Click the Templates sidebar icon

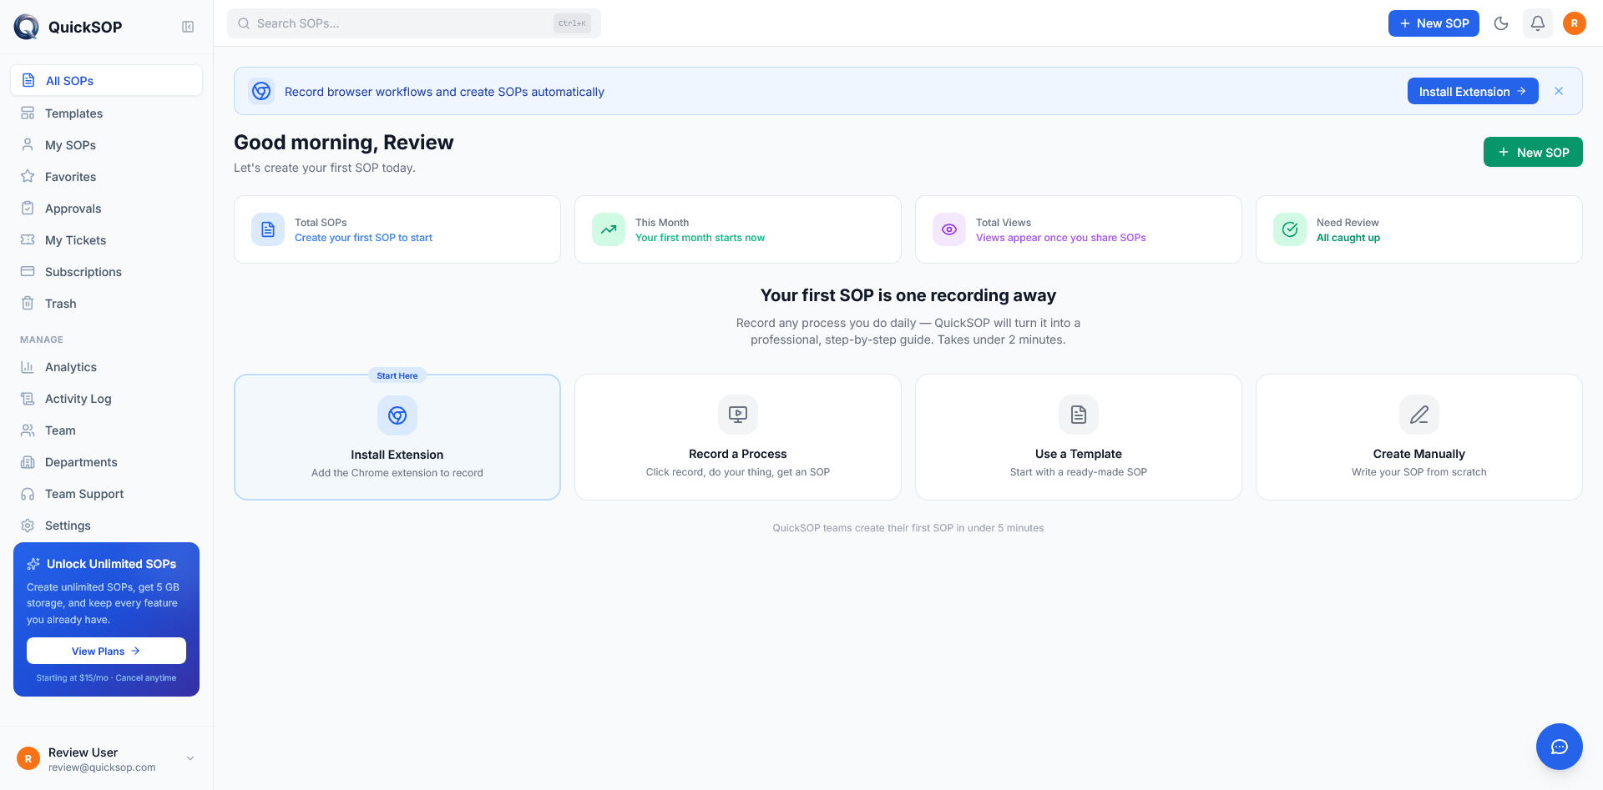pyautogui.click(x=28, y=113)
